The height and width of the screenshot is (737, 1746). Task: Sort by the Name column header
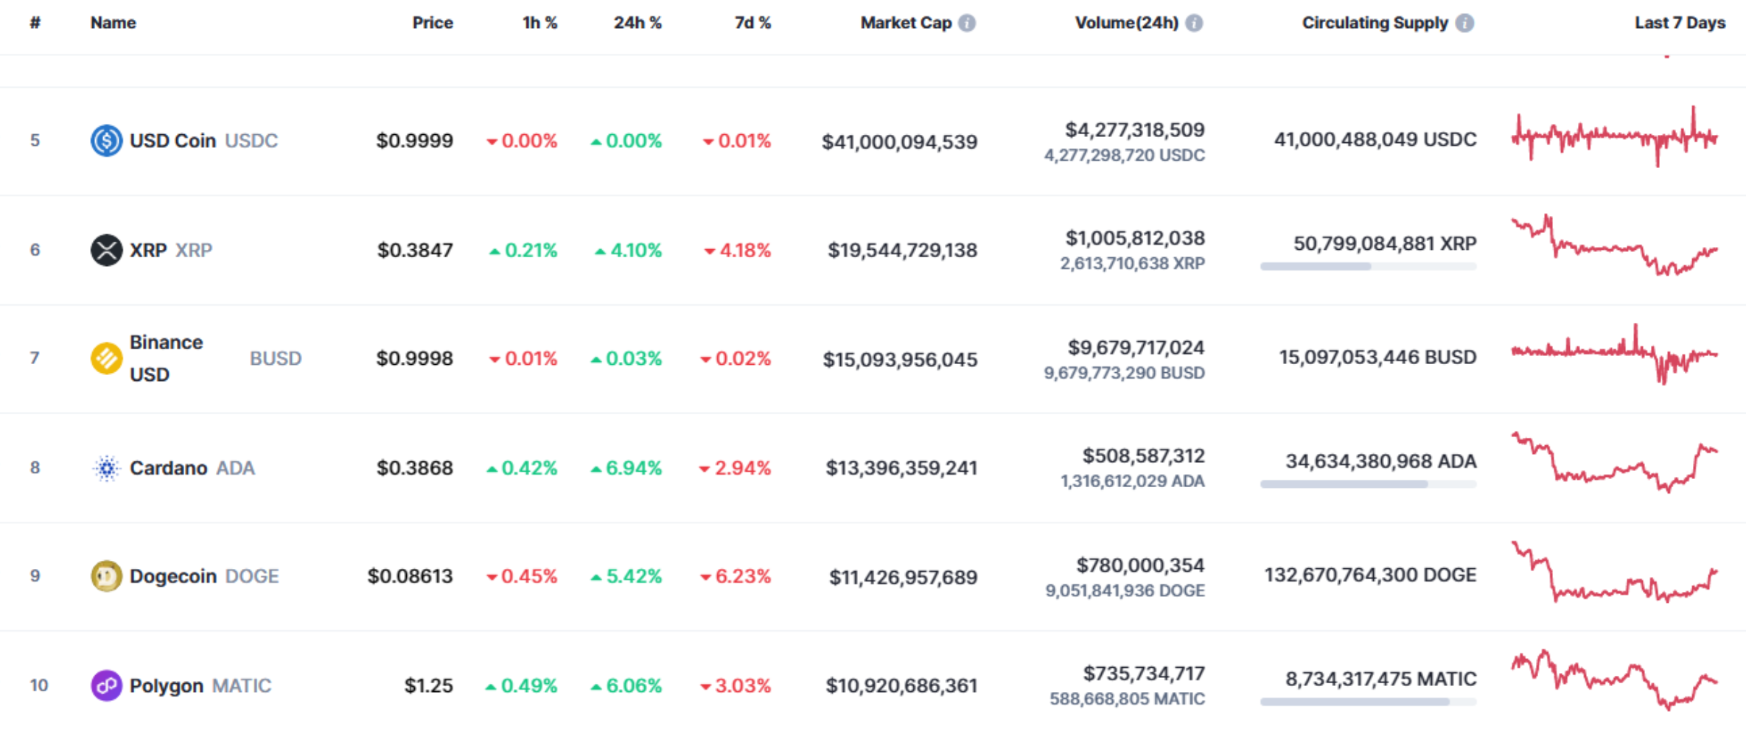click(113, 23)
